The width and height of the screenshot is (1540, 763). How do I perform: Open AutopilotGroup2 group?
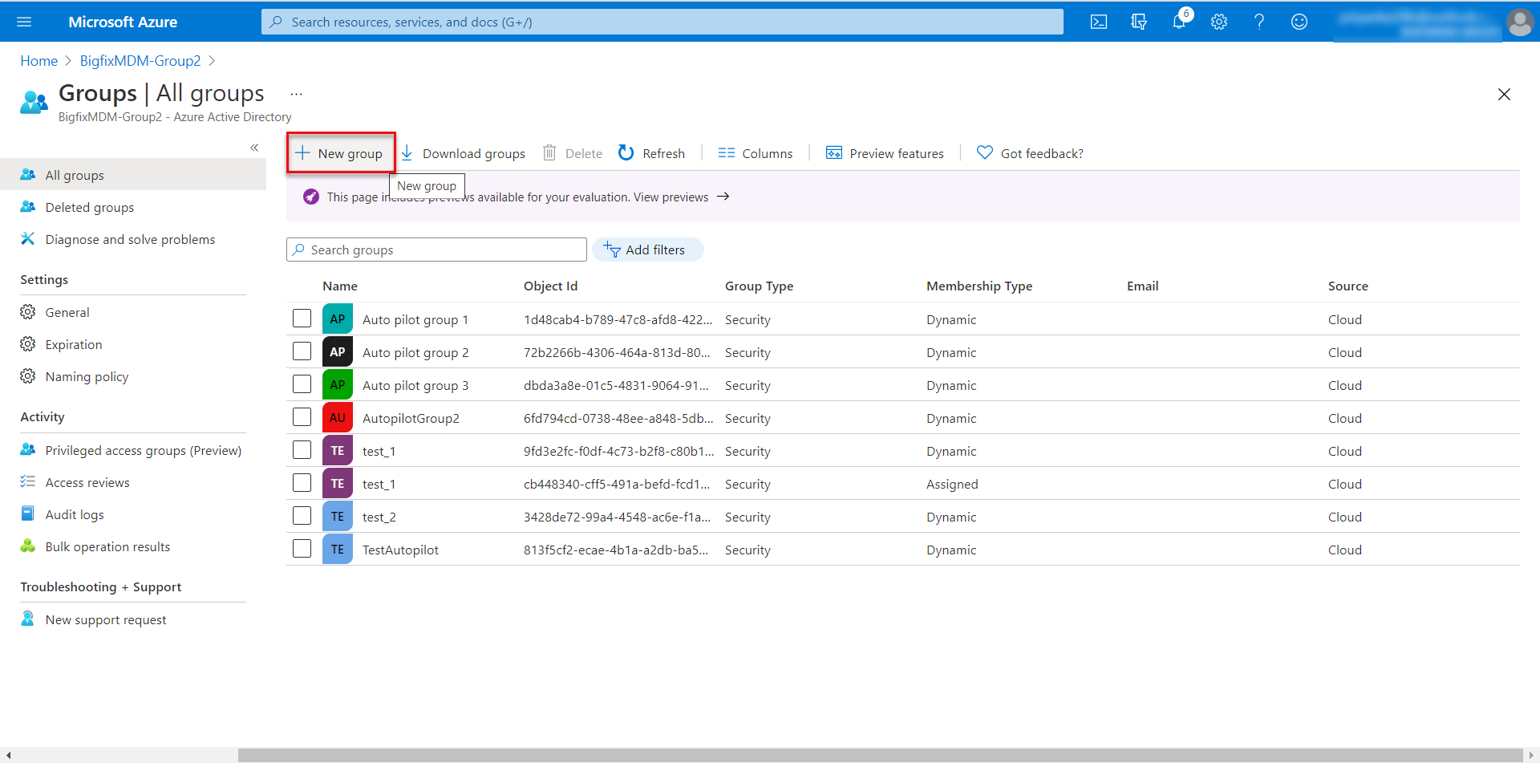(x=411, y=418)
